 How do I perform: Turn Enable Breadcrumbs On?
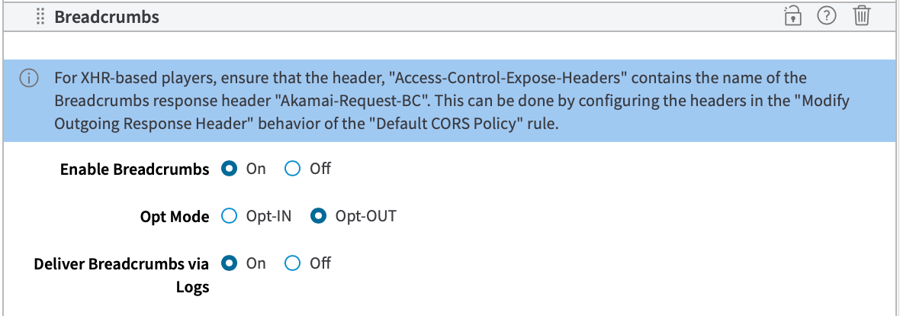(229, 169)
